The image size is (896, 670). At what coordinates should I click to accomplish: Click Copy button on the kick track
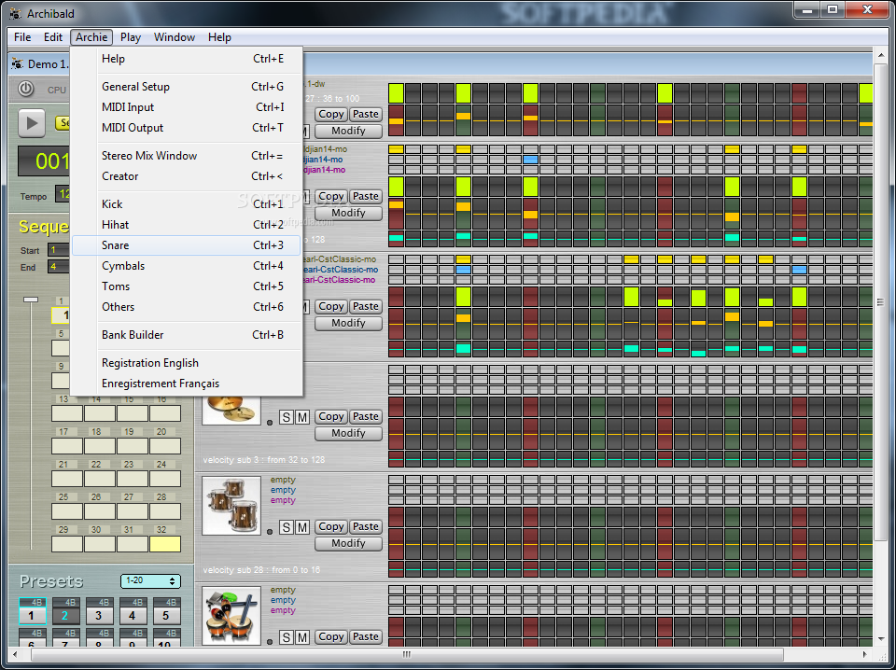[330, 114]
